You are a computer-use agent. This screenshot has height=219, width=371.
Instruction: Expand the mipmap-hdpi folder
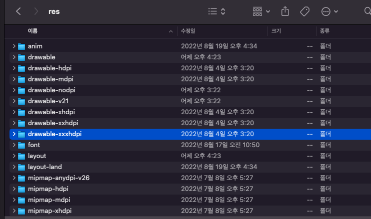point(14,189)
